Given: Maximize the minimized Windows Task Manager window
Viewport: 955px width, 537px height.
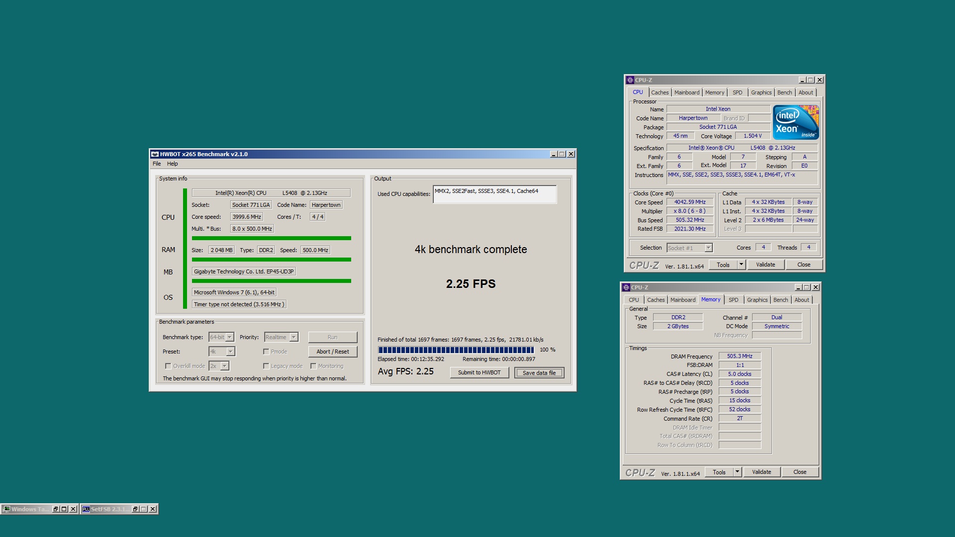Looking at the screenshot, I should (64, 509).
